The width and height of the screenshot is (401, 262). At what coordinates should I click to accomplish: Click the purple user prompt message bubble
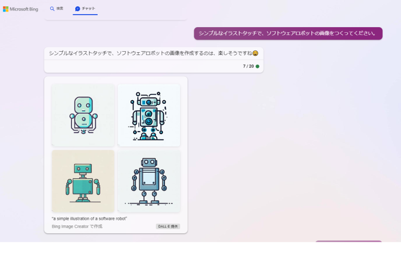(x=288, y=33)
